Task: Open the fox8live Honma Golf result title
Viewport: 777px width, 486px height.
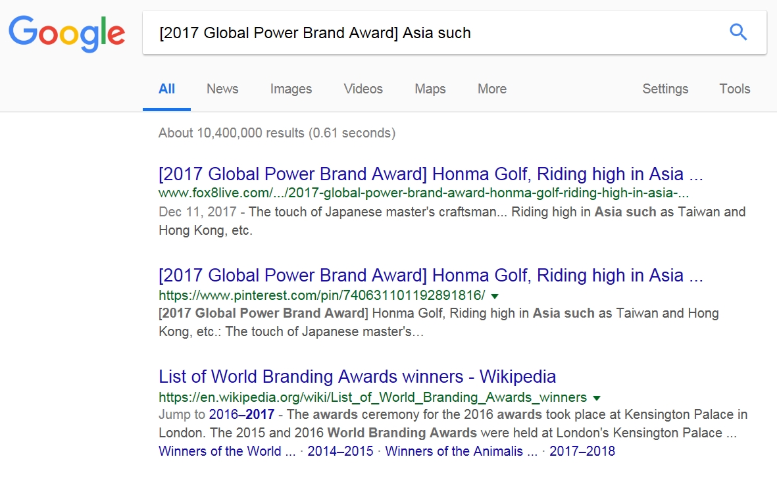Action: click(x=431, y=174)
